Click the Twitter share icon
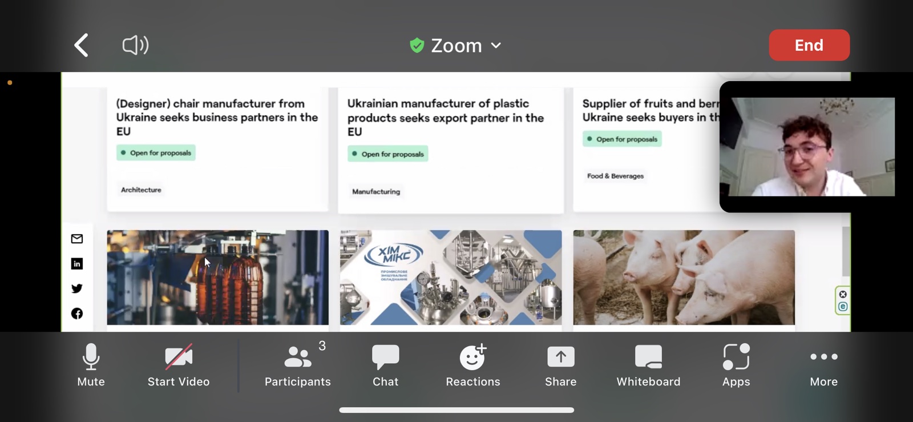The width and height of the screenshot is (913, 422). pos(77,288)
